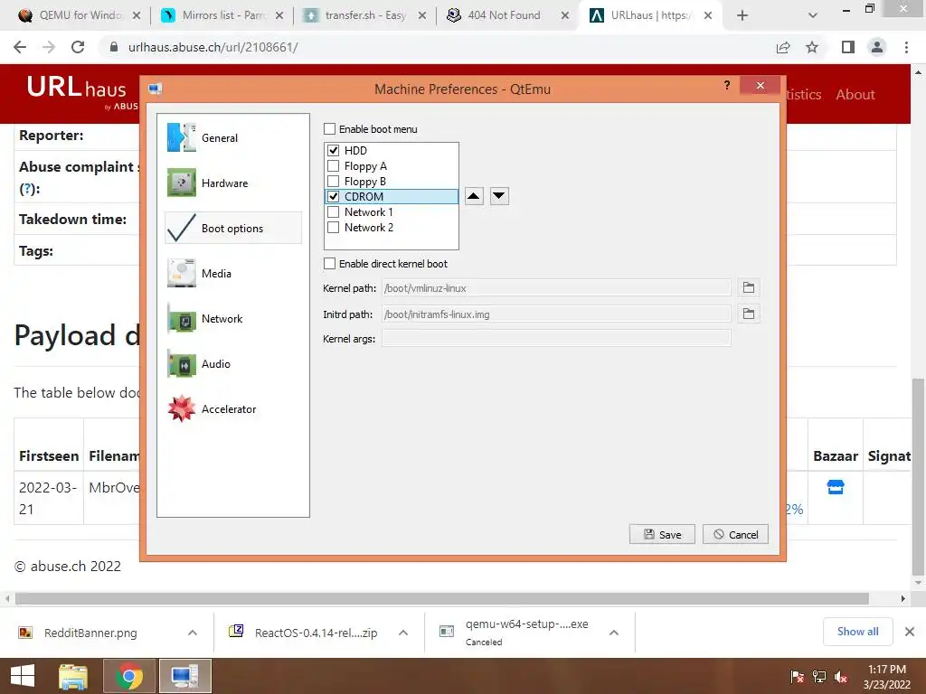Click the vertical page scrollbar
Image resolution: width=926 pixels, height=694 pixels.
tap(918, 475)
